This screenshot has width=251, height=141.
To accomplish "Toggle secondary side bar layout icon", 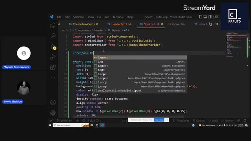I will point(210,17).
